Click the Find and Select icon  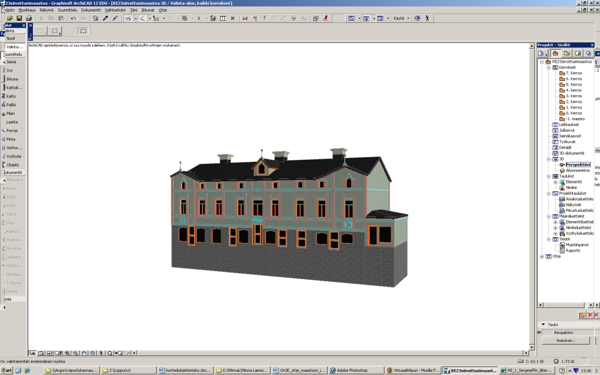point(95,18)
